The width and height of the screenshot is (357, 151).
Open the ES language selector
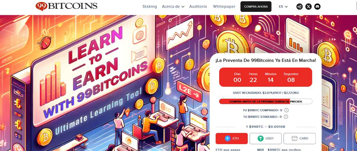coord(283,7)
